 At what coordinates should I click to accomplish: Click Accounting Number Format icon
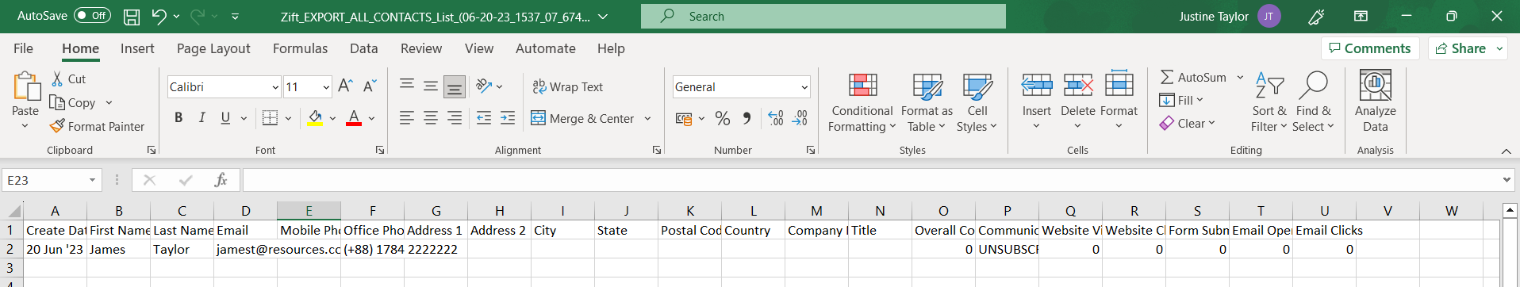[684, 119]
